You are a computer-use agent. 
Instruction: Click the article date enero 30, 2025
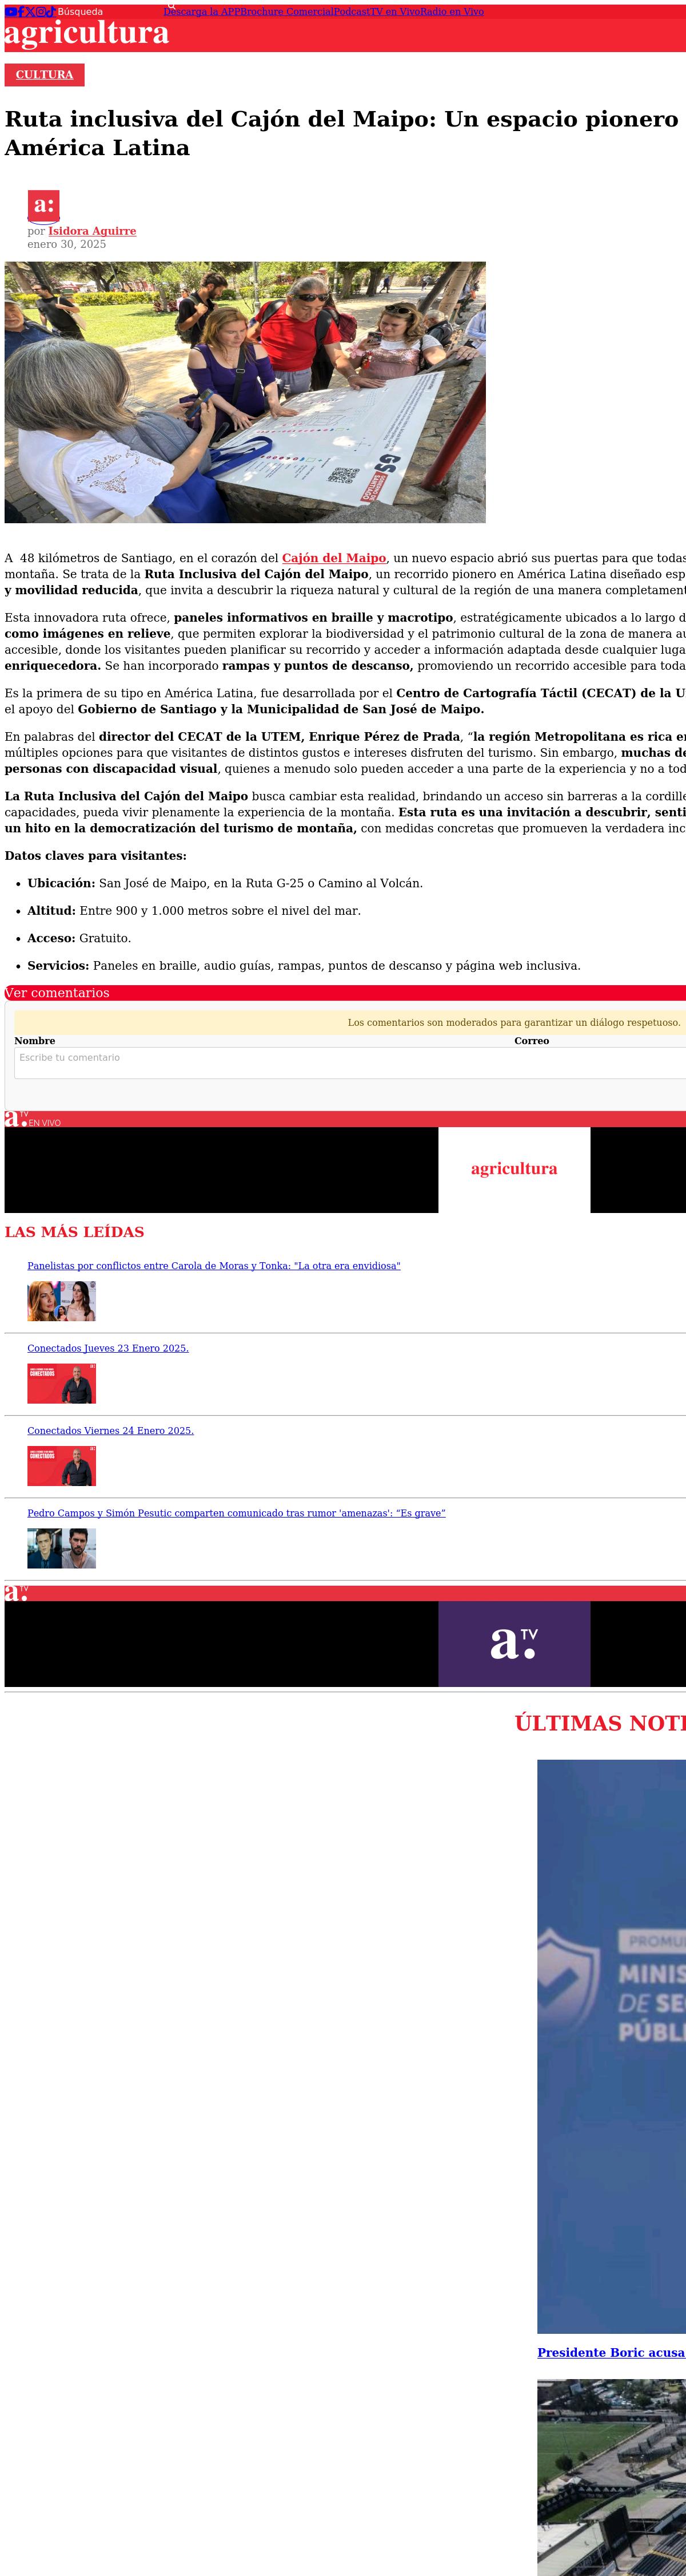coord(67,244)
